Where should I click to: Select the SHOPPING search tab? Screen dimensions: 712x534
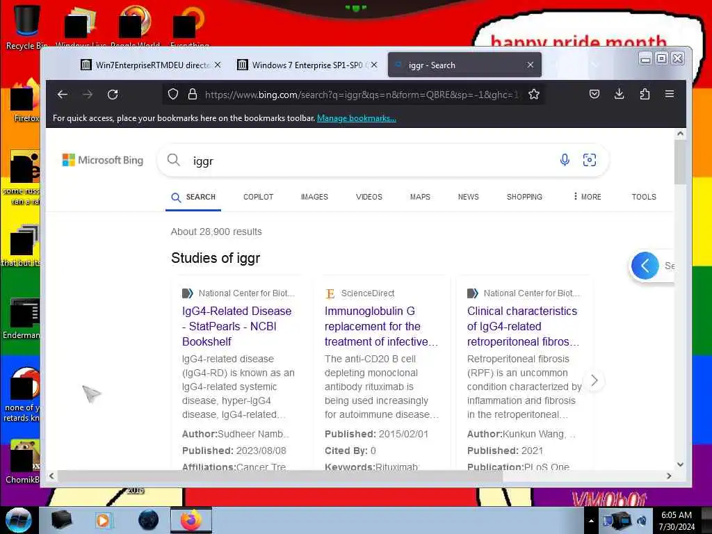524,197
